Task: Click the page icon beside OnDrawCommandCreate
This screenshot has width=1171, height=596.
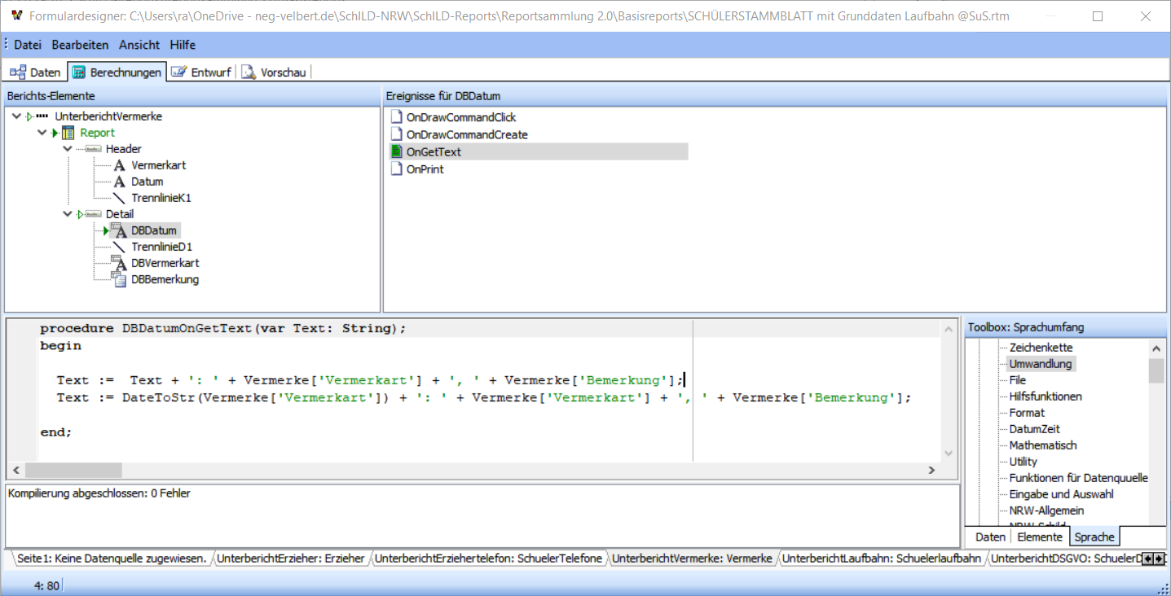Action: pyautogui.click(x=396, y=134)
